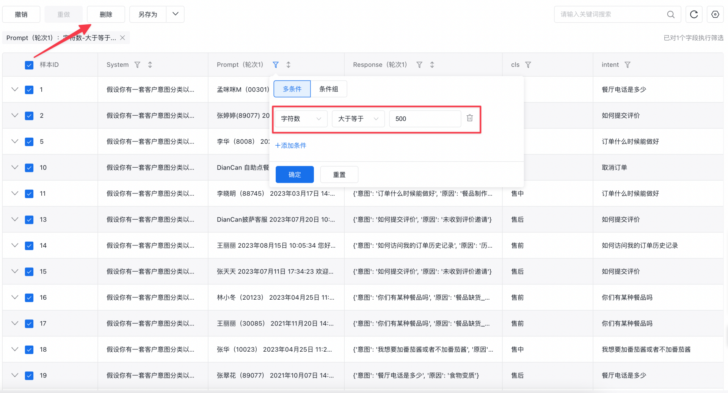Delete the 字符数 filter condition with trash icon
This screenshot has height=393, width=728.
[470, 118]
